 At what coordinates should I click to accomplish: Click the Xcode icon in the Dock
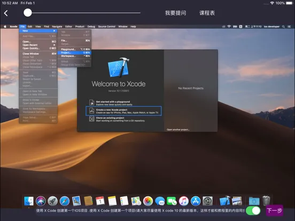[x=224, y=201]
